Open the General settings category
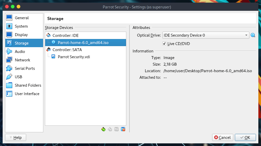 point(22,18)
